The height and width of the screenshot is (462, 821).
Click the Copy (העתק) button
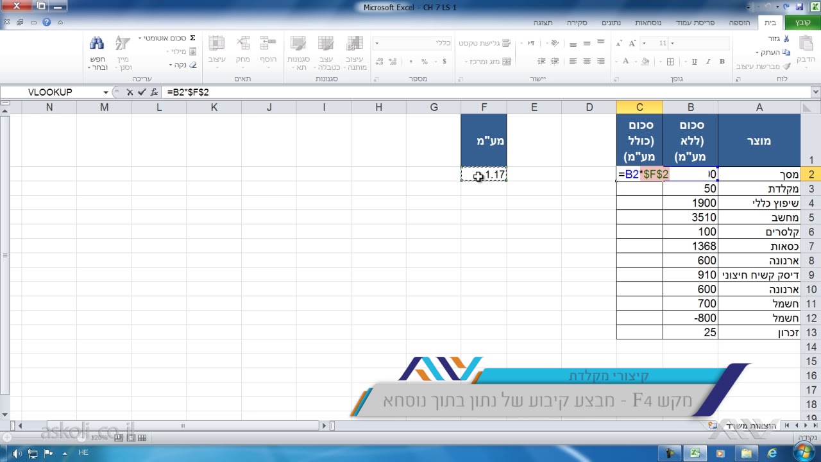[772, 53]
